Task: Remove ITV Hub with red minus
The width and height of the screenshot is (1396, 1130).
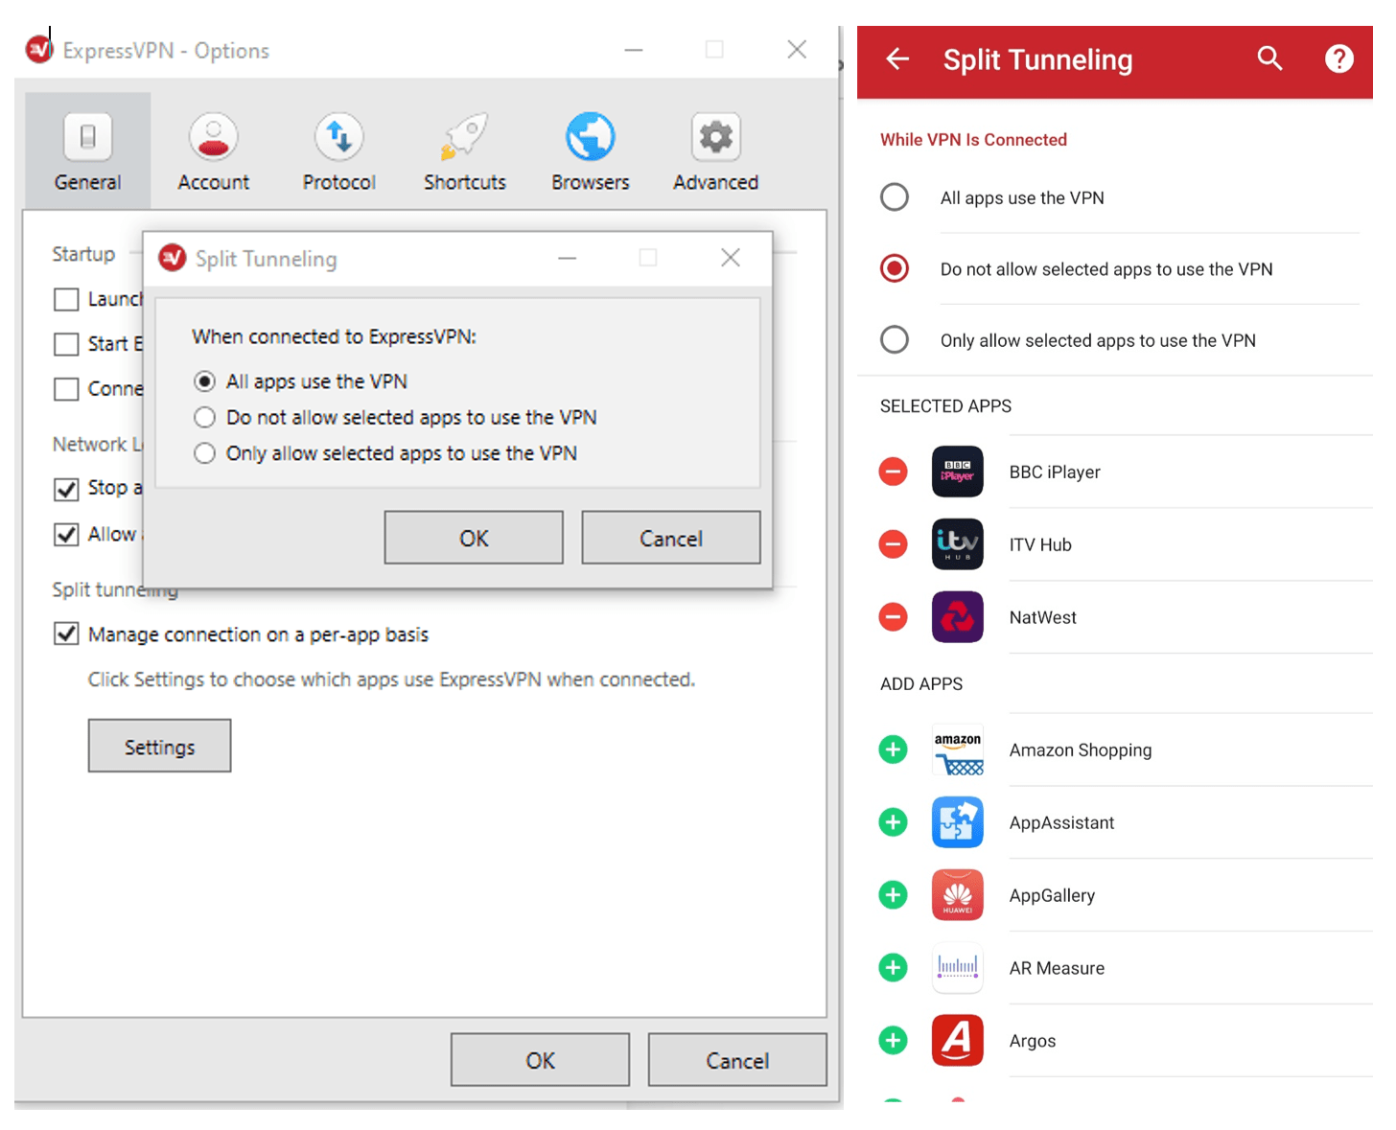Action: [x=893, y=544]
